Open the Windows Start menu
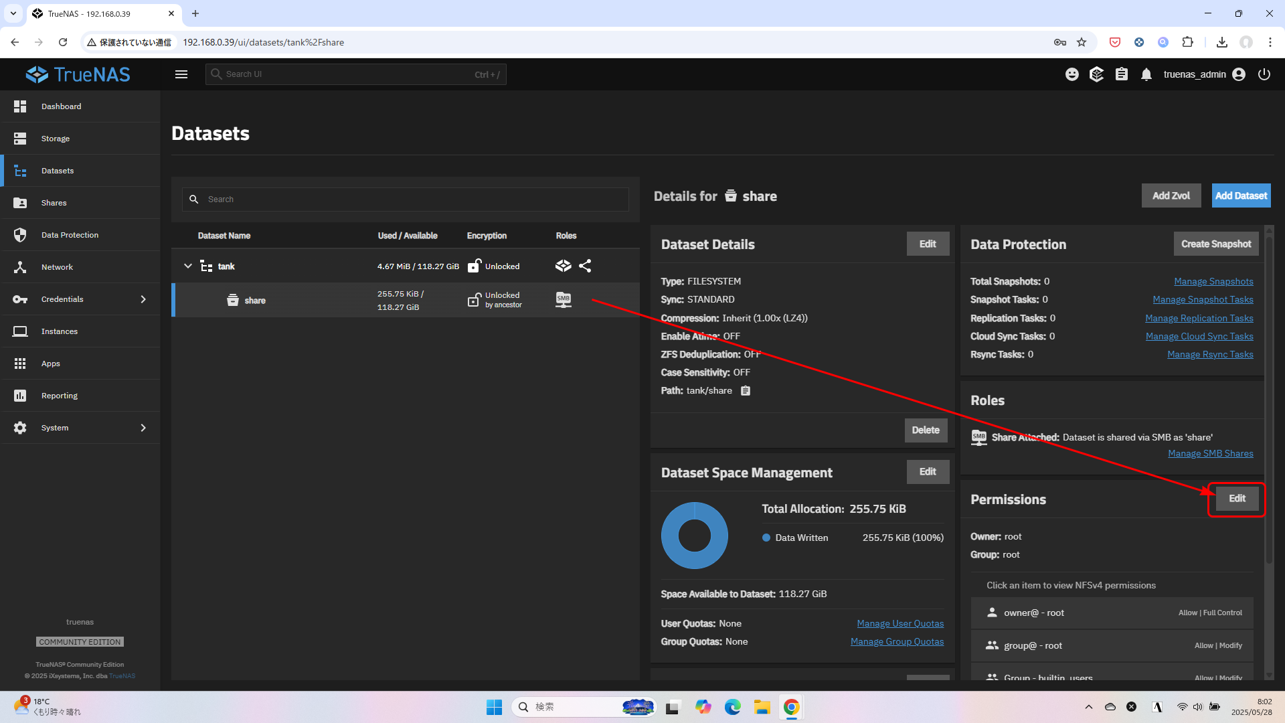 click(494, 707)
